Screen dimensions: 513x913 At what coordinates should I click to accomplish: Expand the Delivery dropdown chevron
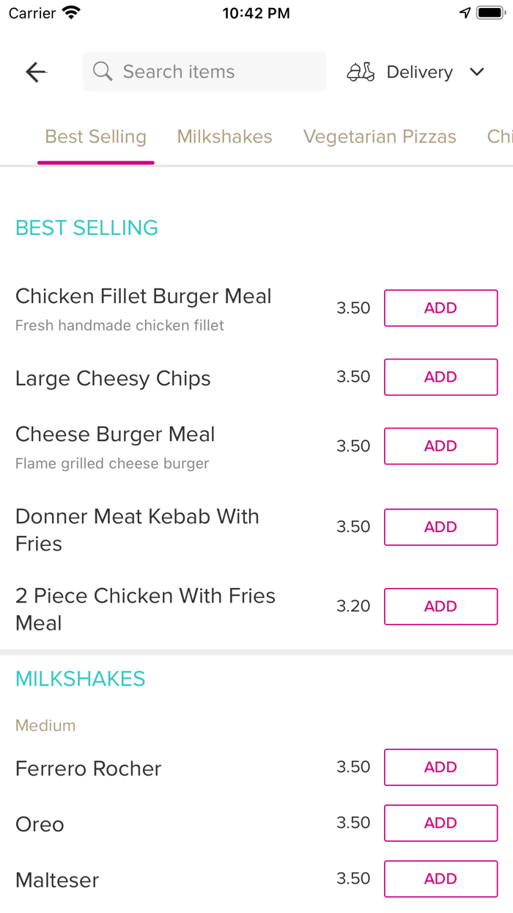click(477, 72)
